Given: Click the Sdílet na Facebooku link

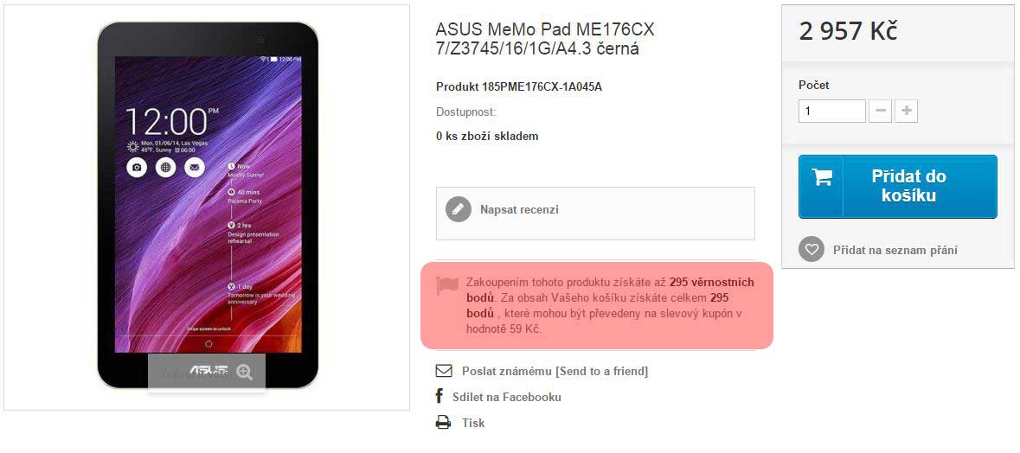Looking at the screenshot, I should pos(506,397).
